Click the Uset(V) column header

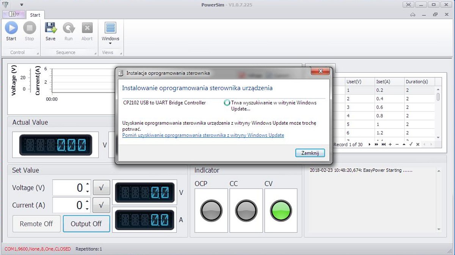point(359,81)
